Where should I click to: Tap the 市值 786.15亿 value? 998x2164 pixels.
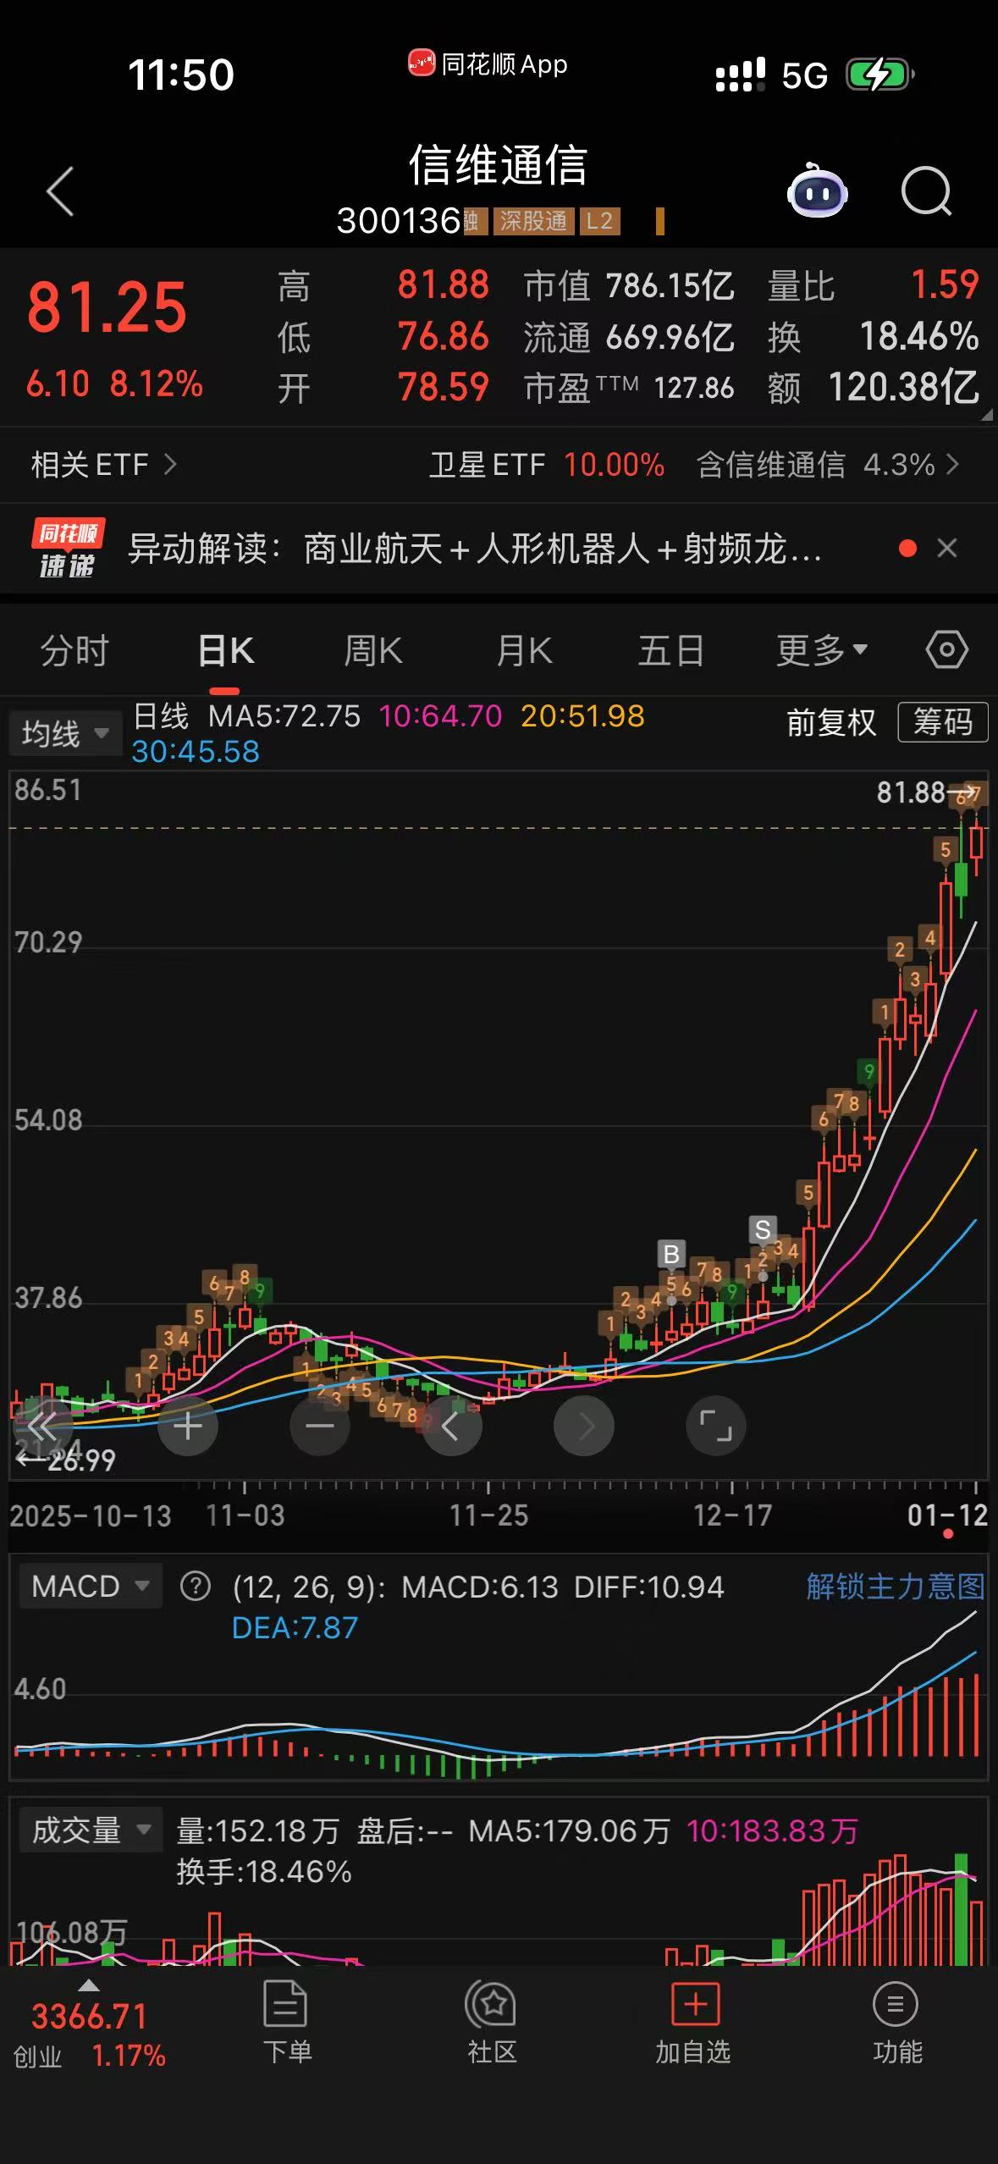[x=629, y=286]
